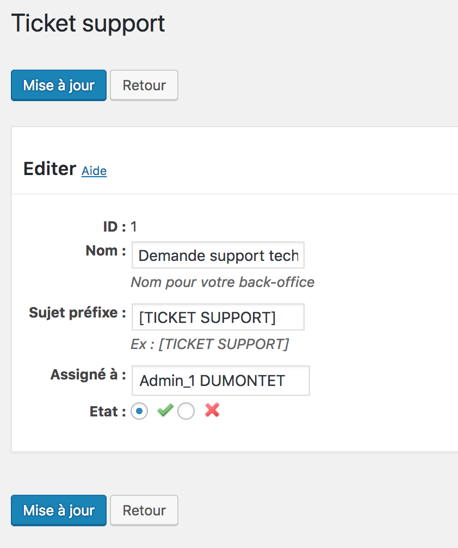Focus the Sujet préfixe text field
This screenshot has height=548, width=458.
[218, 317]
